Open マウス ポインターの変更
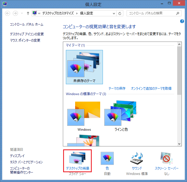The width and height of the screenshot is (187, 182). pyautogui.click(x=25, y=40)
